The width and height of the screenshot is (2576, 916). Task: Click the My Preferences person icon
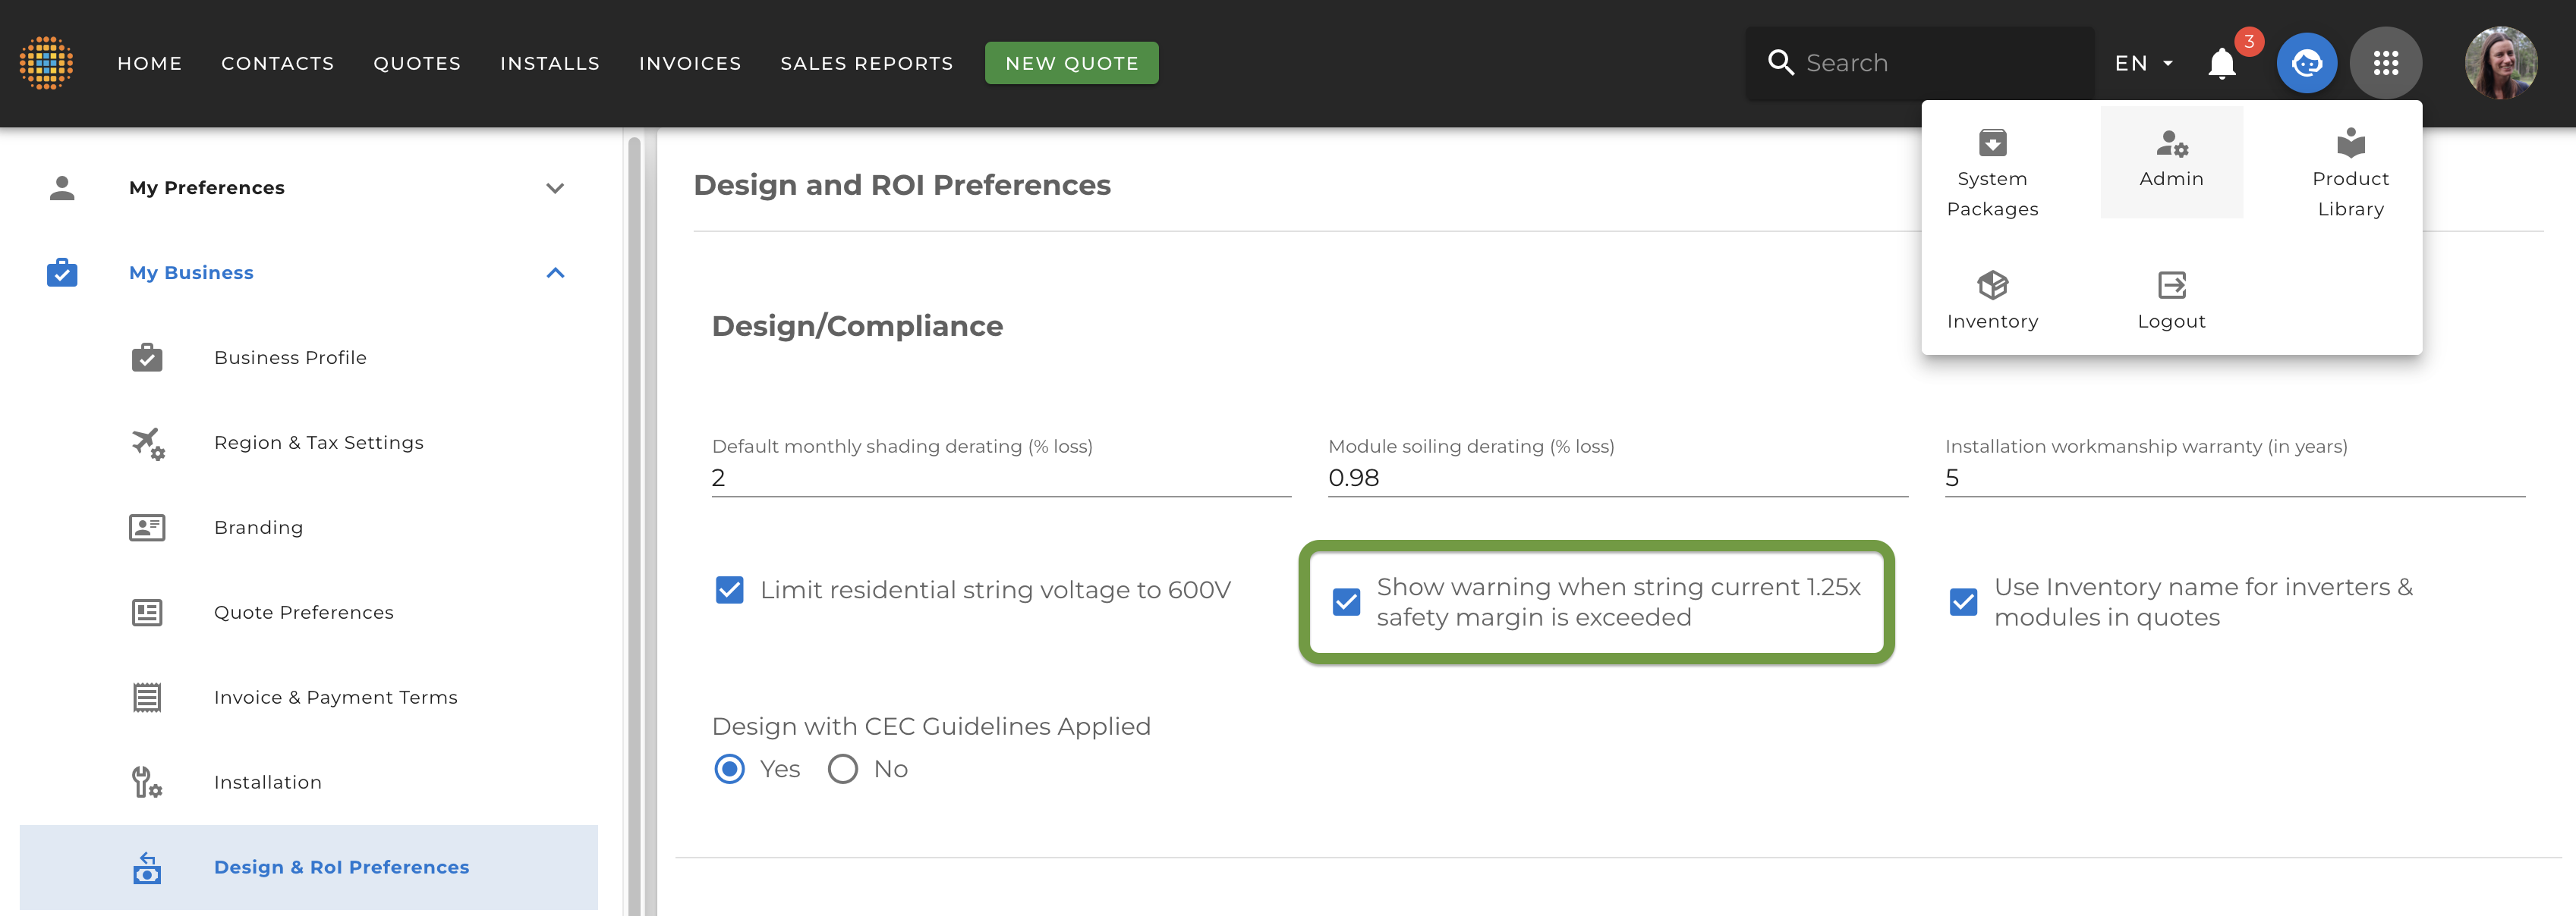[x=62, y=188]
